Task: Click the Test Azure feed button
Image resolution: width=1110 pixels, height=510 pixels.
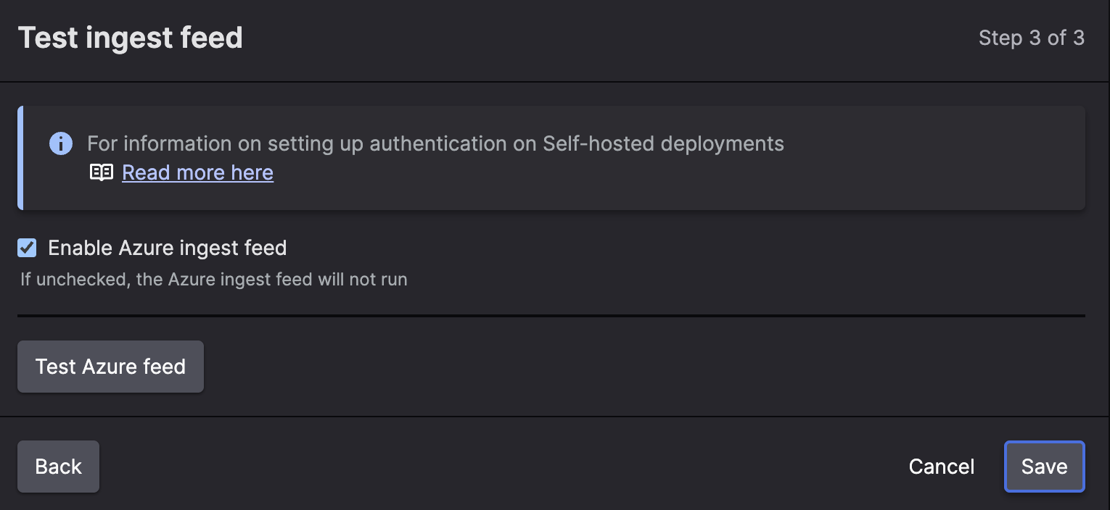Action: 110,367
